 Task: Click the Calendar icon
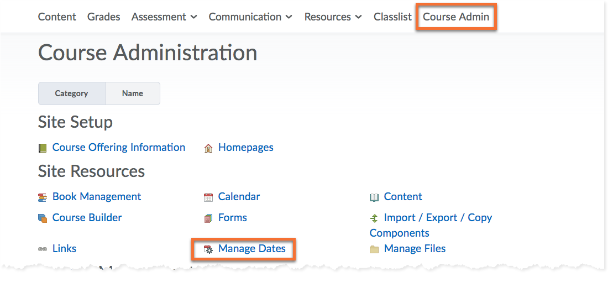pos(208,197)
